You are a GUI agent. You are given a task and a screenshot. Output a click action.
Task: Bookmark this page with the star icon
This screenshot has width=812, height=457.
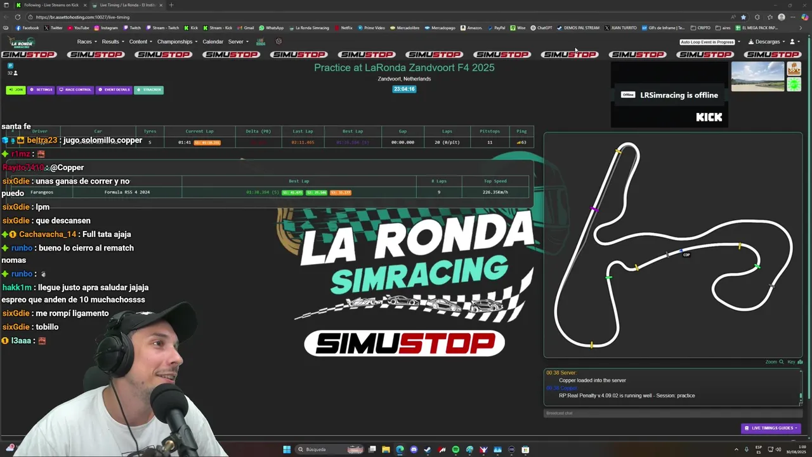tap(743, 17)
